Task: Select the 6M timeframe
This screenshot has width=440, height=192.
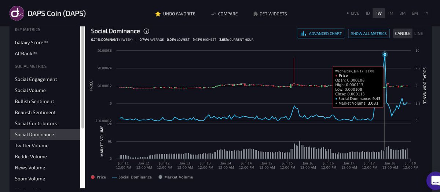Action: coord(415,14)
